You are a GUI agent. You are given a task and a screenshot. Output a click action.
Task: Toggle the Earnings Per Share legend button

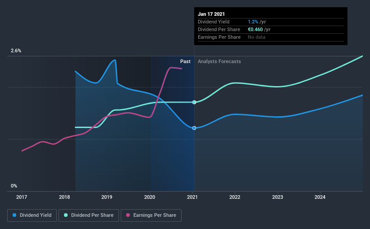[x=151, y=215]
